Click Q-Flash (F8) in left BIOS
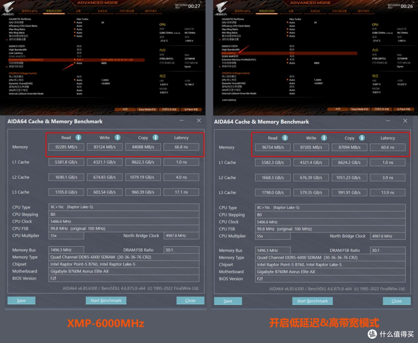418x343 pixels. point(191,109)
